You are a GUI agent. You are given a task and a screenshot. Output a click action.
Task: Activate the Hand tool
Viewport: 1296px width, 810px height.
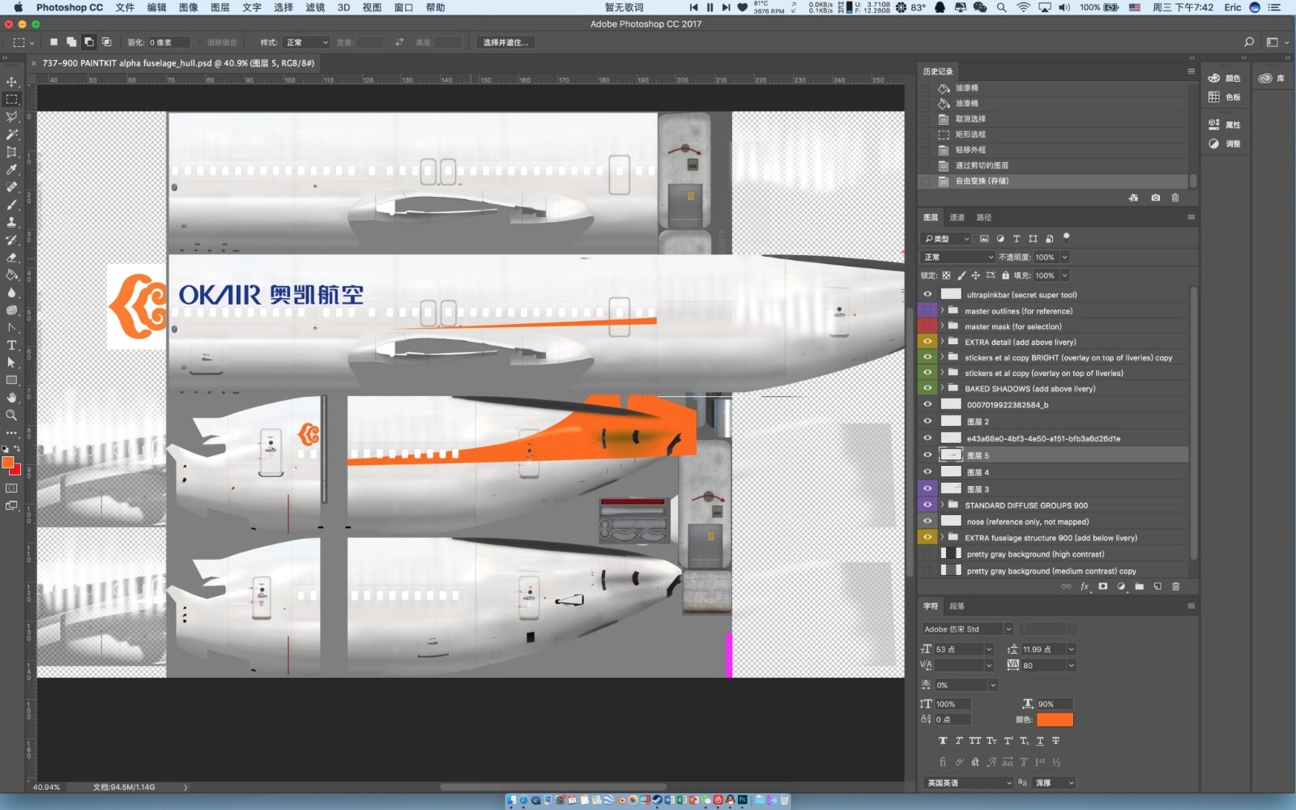11,398
